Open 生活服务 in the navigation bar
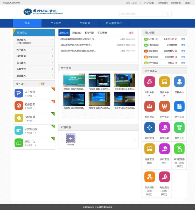The width and height of the screenshot is (195, 210). [x=85, y=23]
